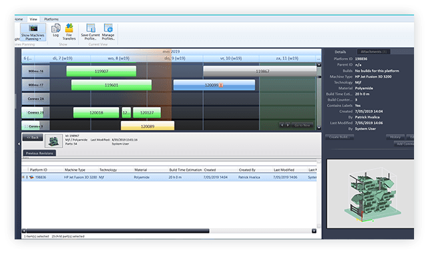Click the << Back button
Image resolution: width=428 pixels, height=254 pixels.
tap(33, 138)
